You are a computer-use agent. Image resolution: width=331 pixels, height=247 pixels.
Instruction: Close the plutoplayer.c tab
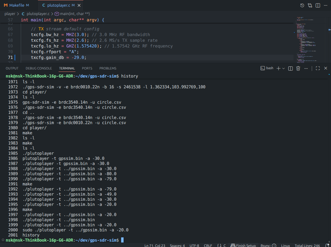coord(79,5)
